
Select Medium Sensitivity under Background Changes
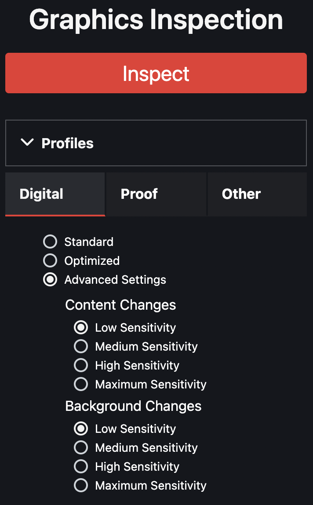coord(81,447)
